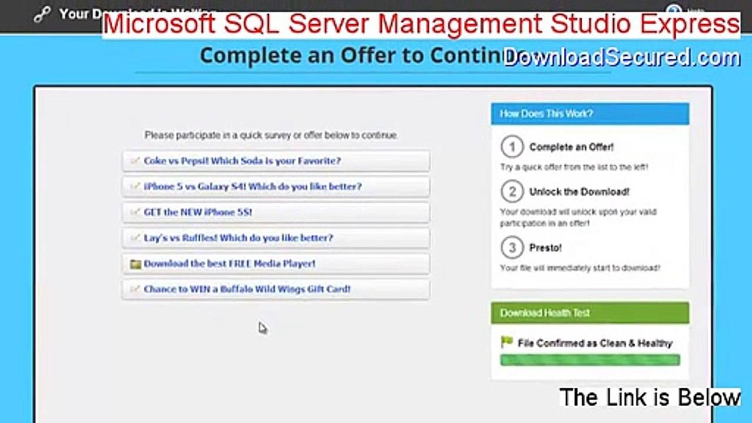Choose the Lay's vs Ruffles survey offer
752x423 pixels.
point(276,238)
